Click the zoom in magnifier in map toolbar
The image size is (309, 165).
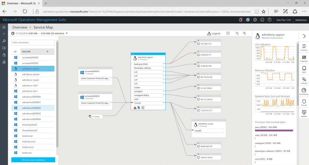pos(245,33)
